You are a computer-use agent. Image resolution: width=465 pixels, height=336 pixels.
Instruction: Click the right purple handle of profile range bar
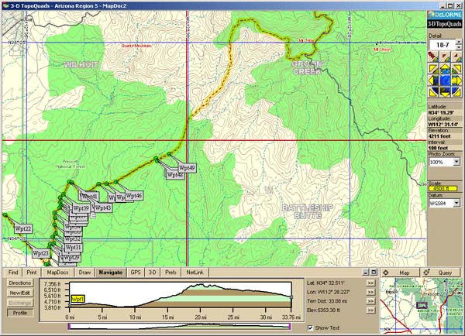pyautogui.click(x=290, y=326)
